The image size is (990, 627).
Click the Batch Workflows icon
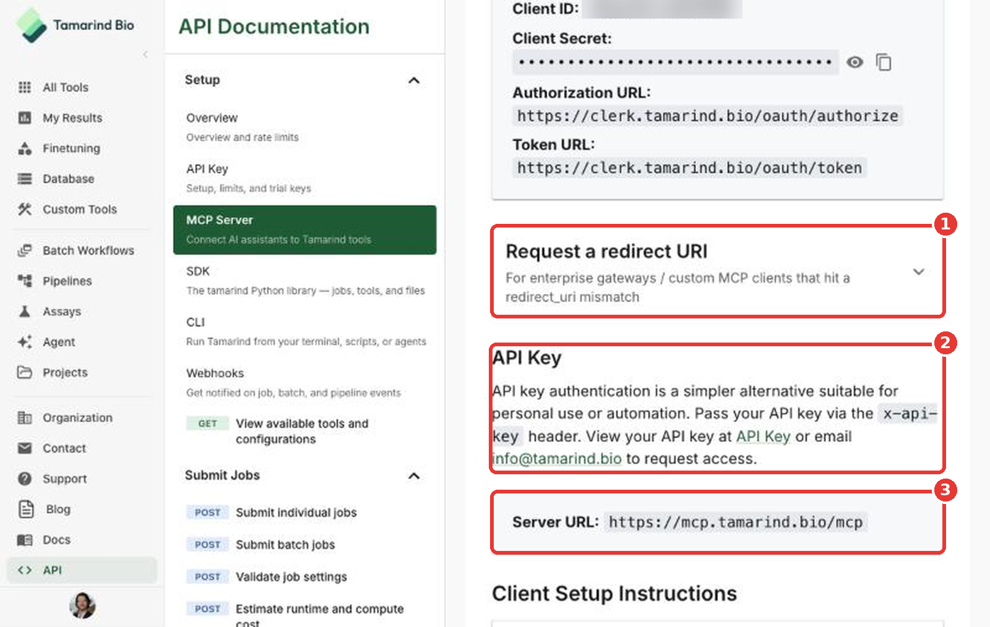[25, 250]
